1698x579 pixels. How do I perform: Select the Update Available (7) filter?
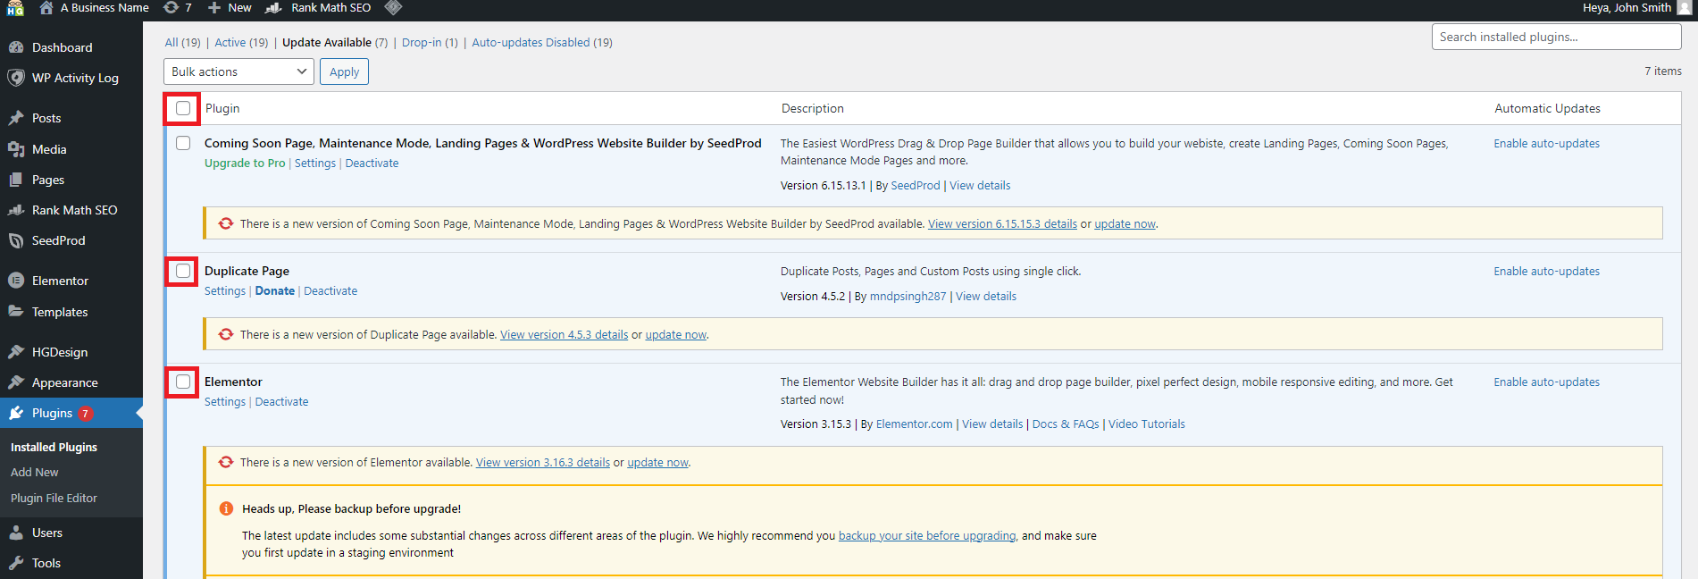(x=335, y=42)
